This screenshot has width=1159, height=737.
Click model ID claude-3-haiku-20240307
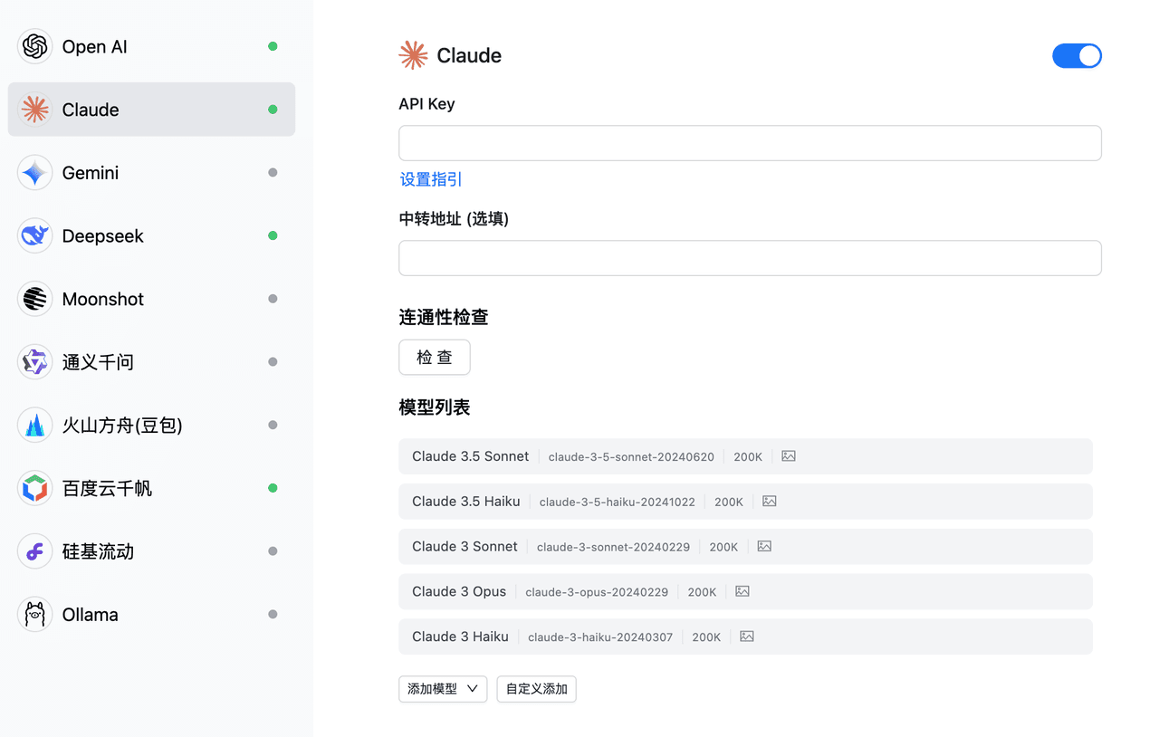[x=600, y=638]
